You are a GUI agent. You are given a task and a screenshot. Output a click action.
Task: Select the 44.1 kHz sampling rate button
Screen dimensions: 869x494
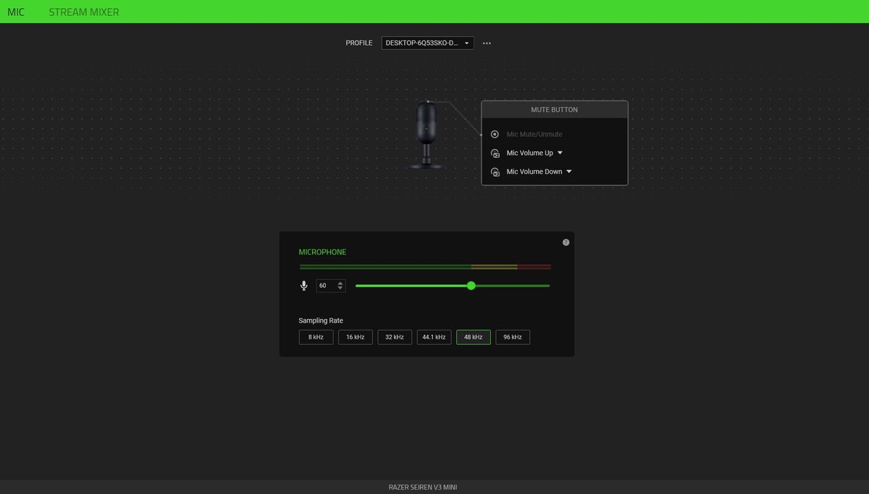click(x=434, y=336)
